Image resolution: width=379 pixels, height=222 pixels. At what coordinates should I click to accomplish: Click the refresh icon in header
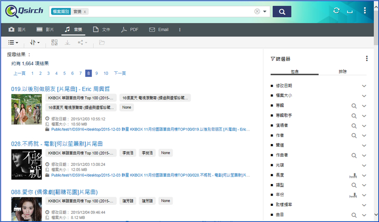(337, 11)
